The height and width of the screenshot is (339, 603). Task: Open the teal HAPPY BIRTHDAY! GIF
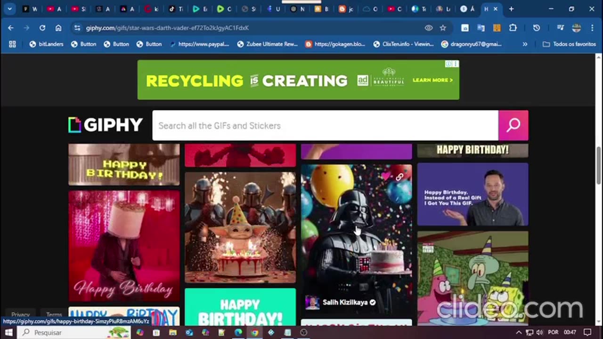240,307
